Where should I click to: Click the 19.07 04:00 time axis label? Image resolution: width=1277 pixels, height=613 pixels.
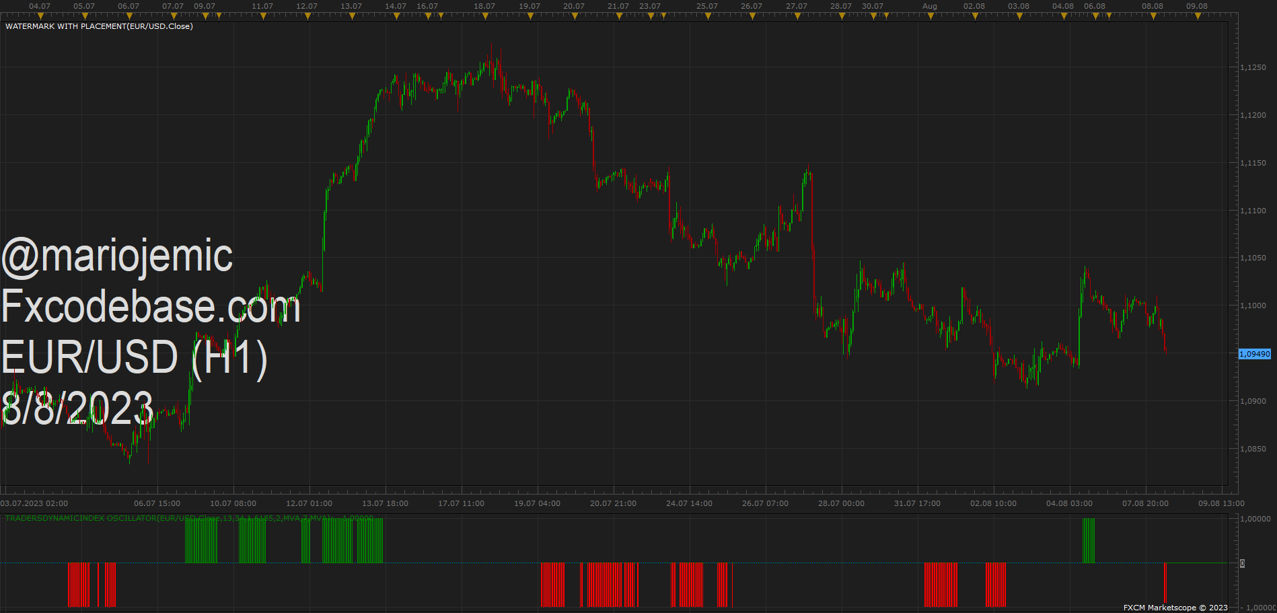point(537,503)
